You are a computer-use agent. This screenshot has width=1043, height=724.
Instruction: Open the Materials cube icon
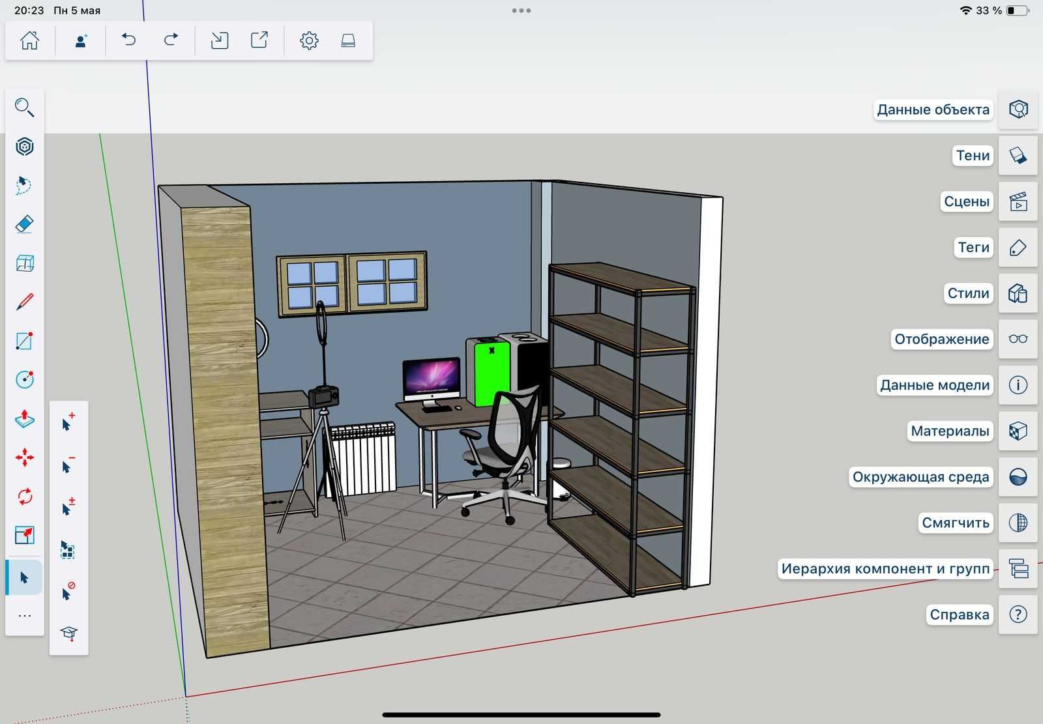[x=1018, y=431]
